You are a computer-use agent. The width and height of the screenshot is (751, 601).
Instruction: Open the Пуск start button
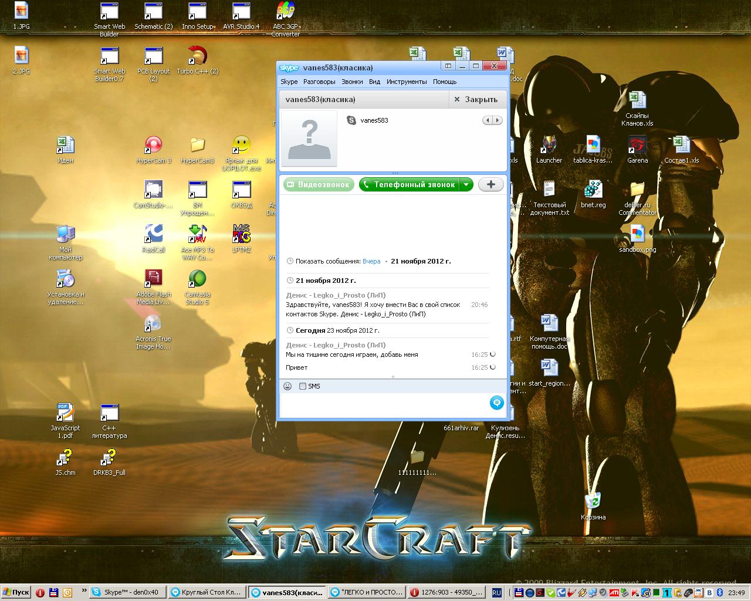16,592
